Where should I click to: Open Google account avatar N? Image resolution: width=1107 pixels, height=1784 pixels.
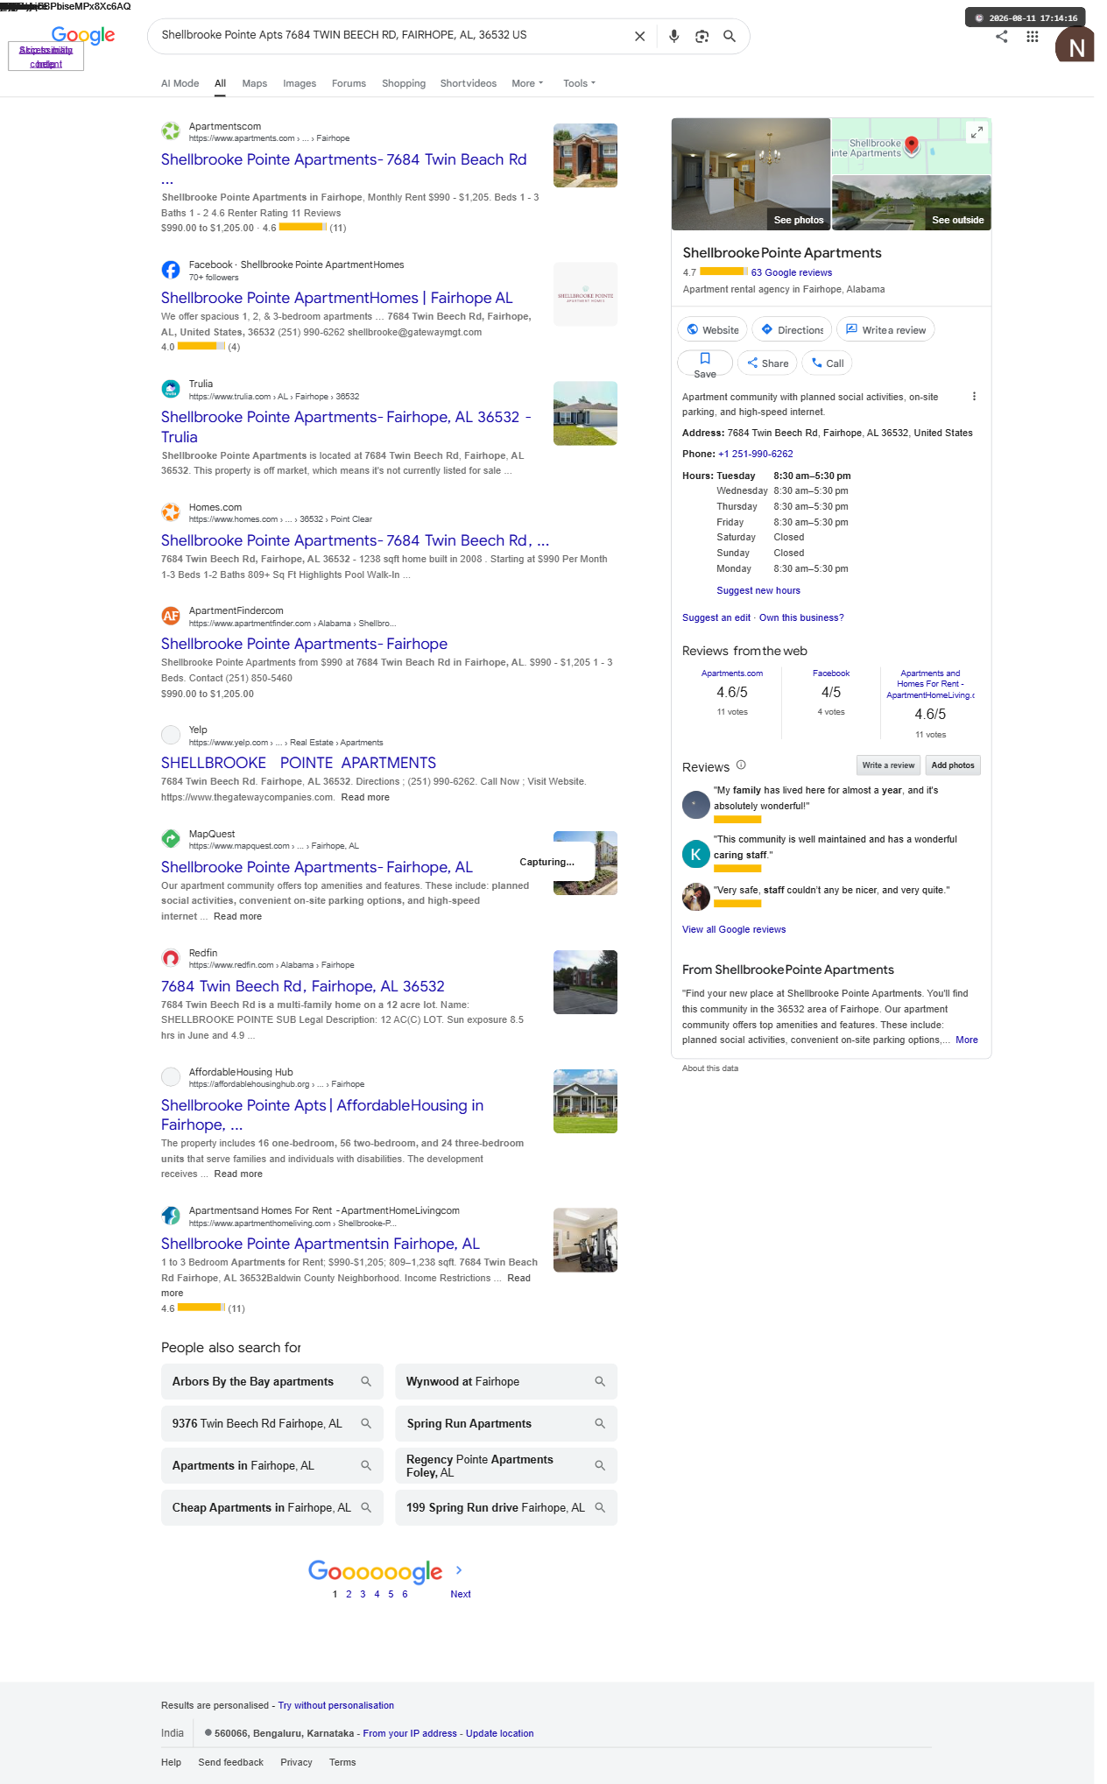click(1075, 46)
